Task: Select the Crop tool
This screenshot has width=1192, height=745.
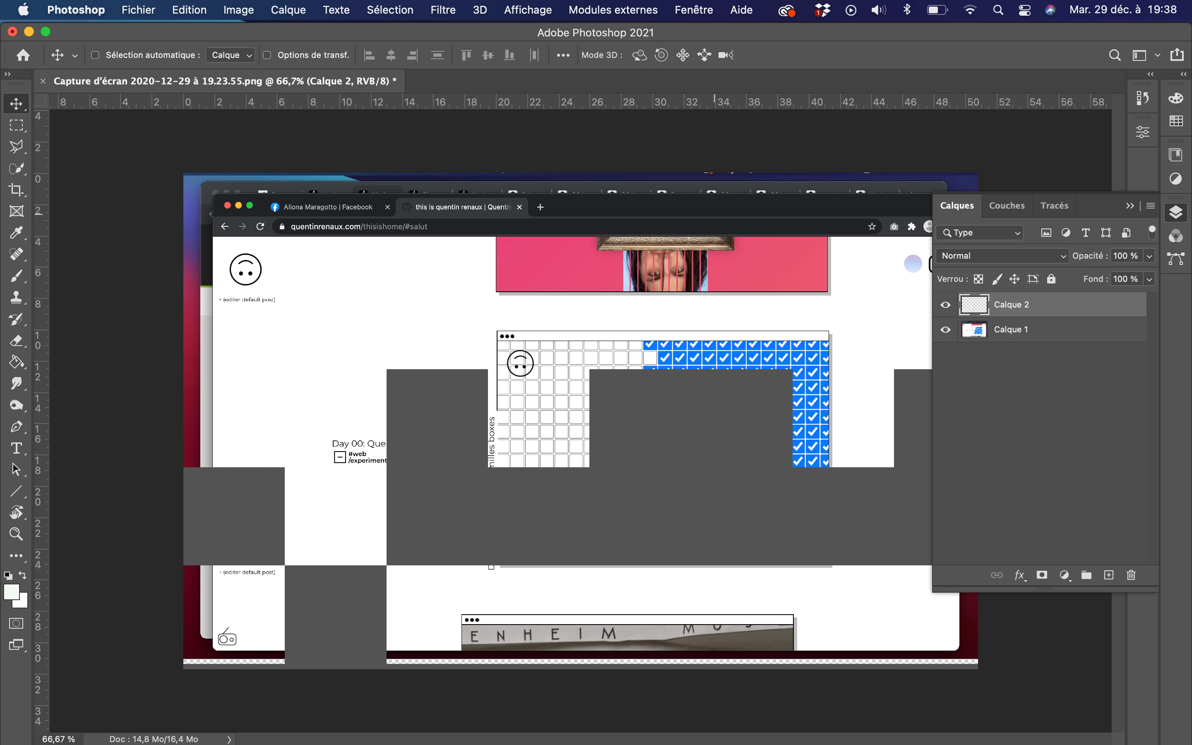Action: click(16, 190)
